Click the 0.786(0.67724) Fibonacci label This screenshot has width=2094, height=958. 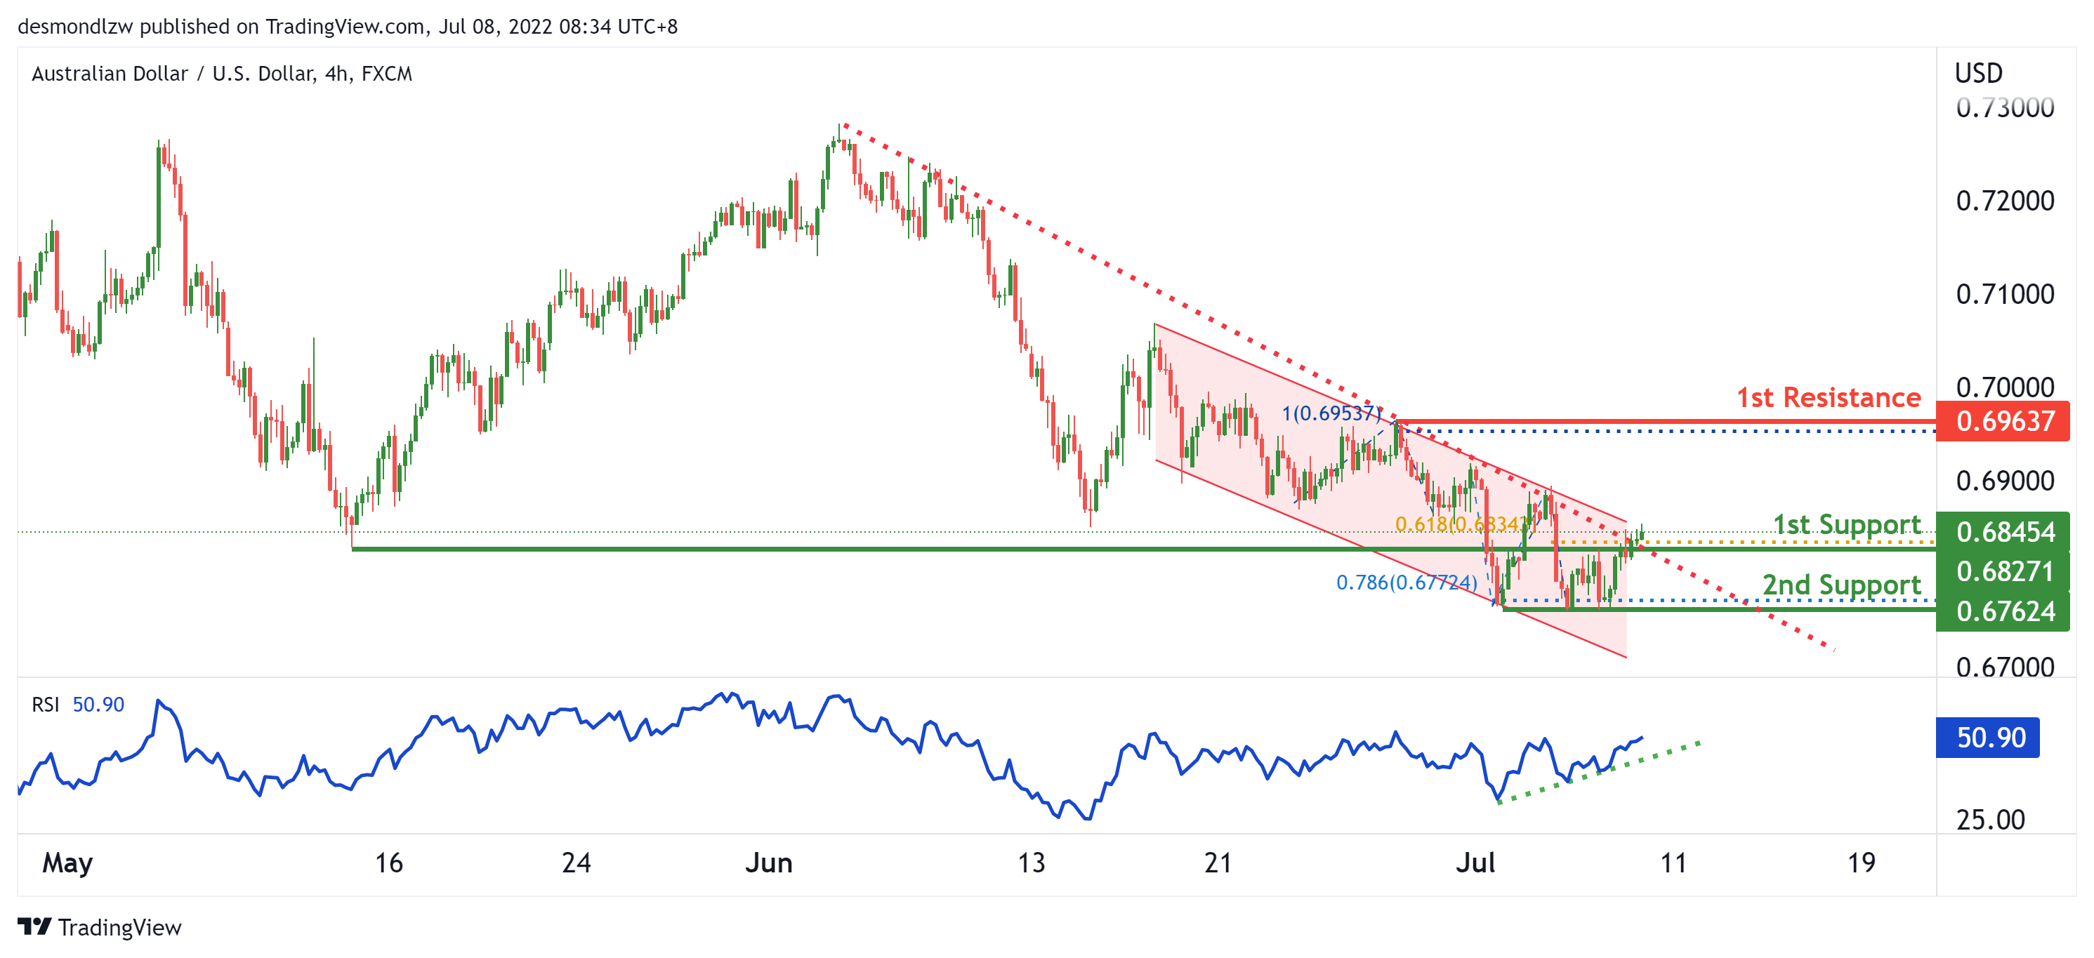click(1407, 582)
